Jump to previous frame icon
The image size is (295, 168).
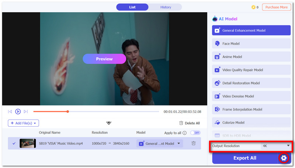point(10,112)
